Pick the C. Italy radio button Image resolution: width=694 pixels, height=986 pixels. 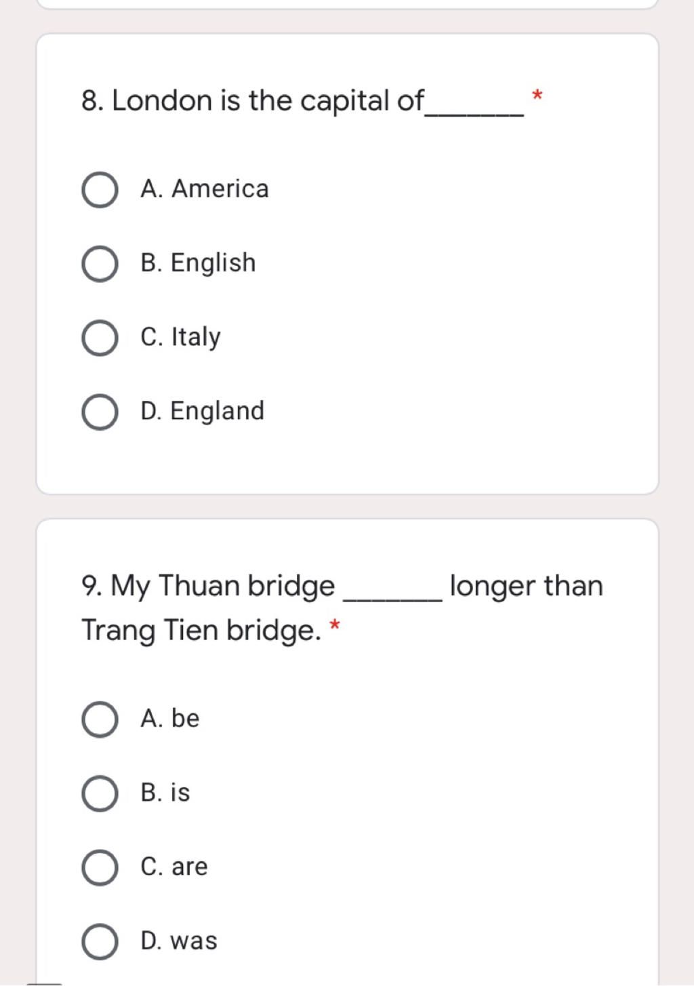point(100,338)
